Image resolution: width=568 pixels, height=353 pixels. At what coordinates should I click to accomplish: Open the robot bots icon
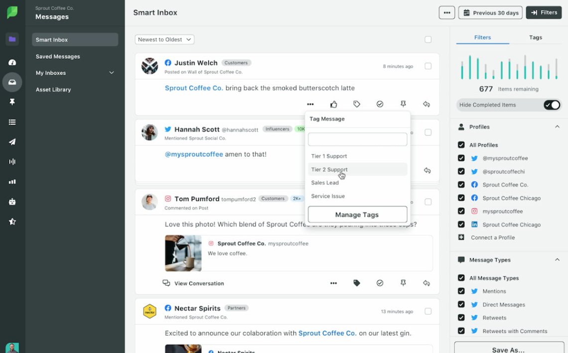[x=12, y=202]
